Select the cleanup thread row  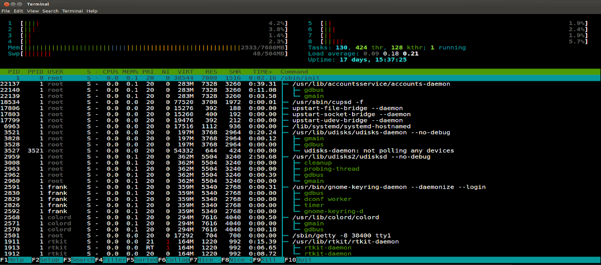coord(300,163)
